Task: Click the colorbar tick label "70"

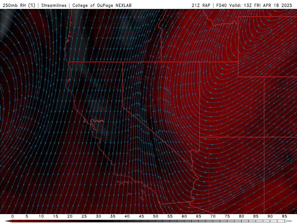Action: [x=213, y=216]
